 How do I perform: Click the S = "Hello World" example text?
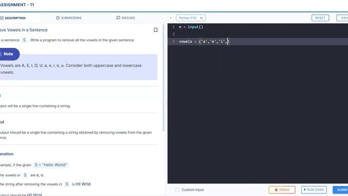click(x=51, y=165)
